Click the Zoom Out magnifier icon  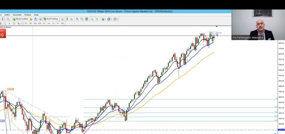[82, 19]
